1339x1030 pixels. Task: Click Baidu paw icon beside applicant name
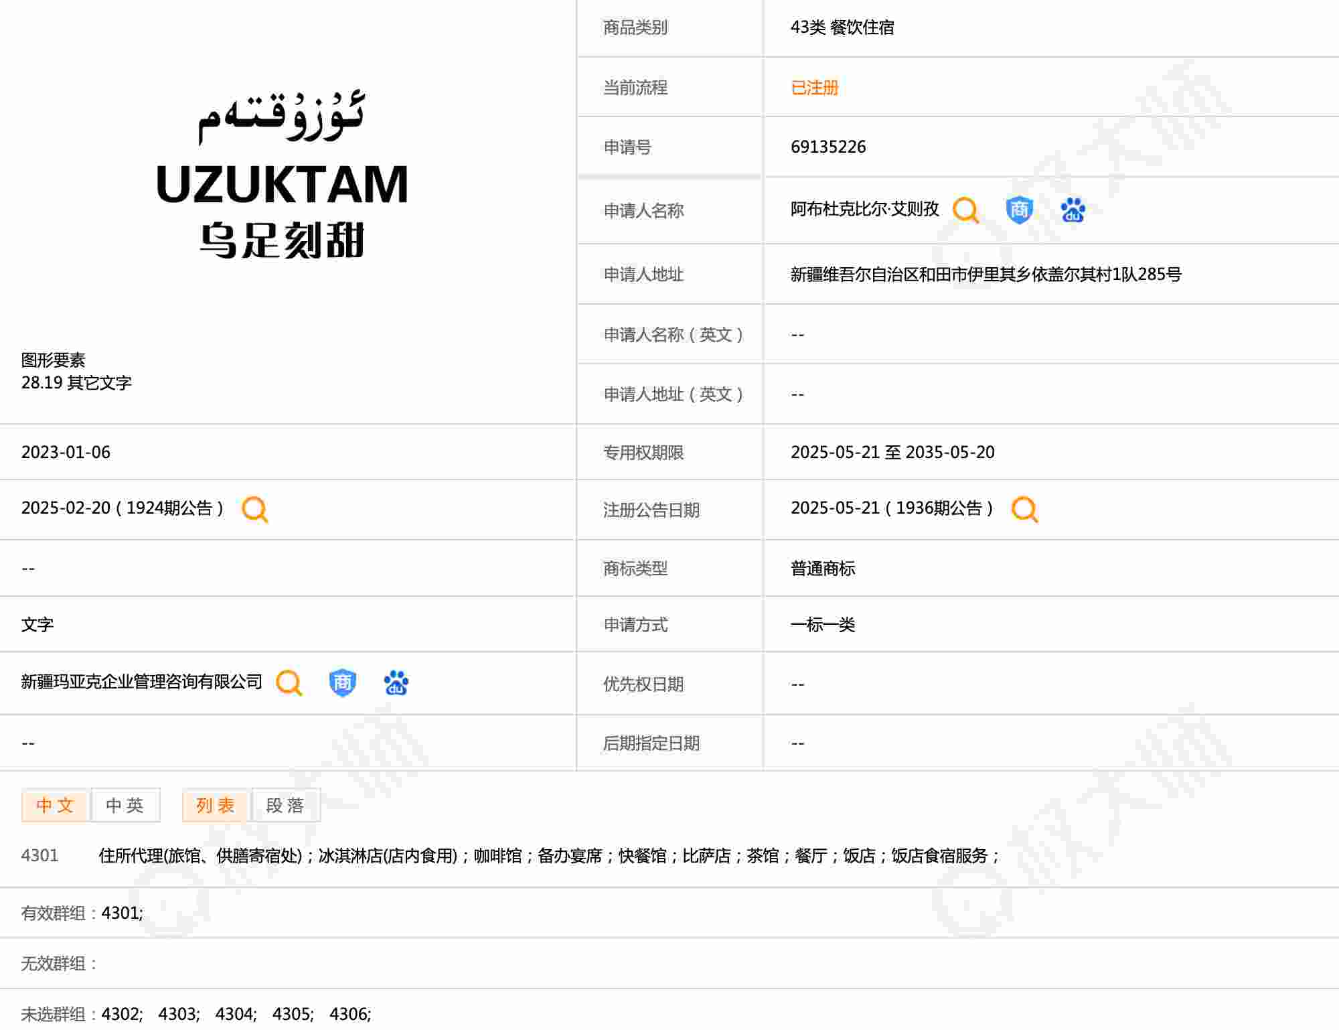1073,210
